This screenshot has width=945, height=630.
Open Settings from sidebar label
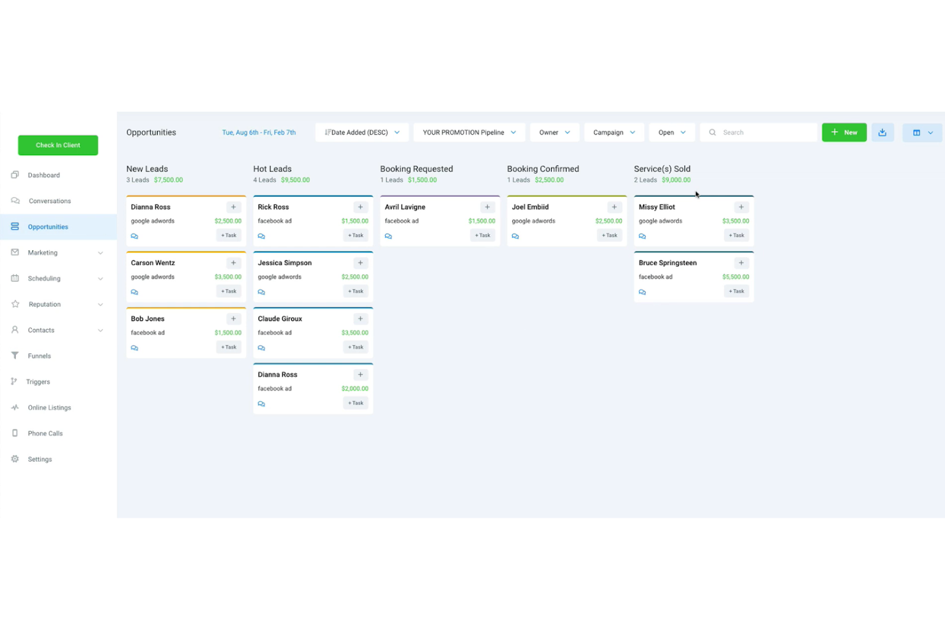(x=40, y=460)
